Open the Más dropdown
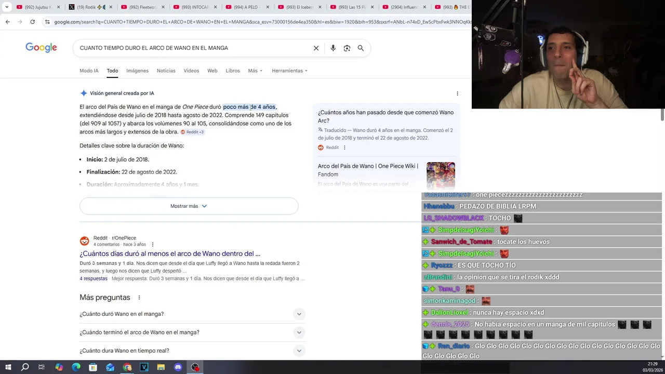The height and width of the screenshot is (374, 665). pos(255,71)
